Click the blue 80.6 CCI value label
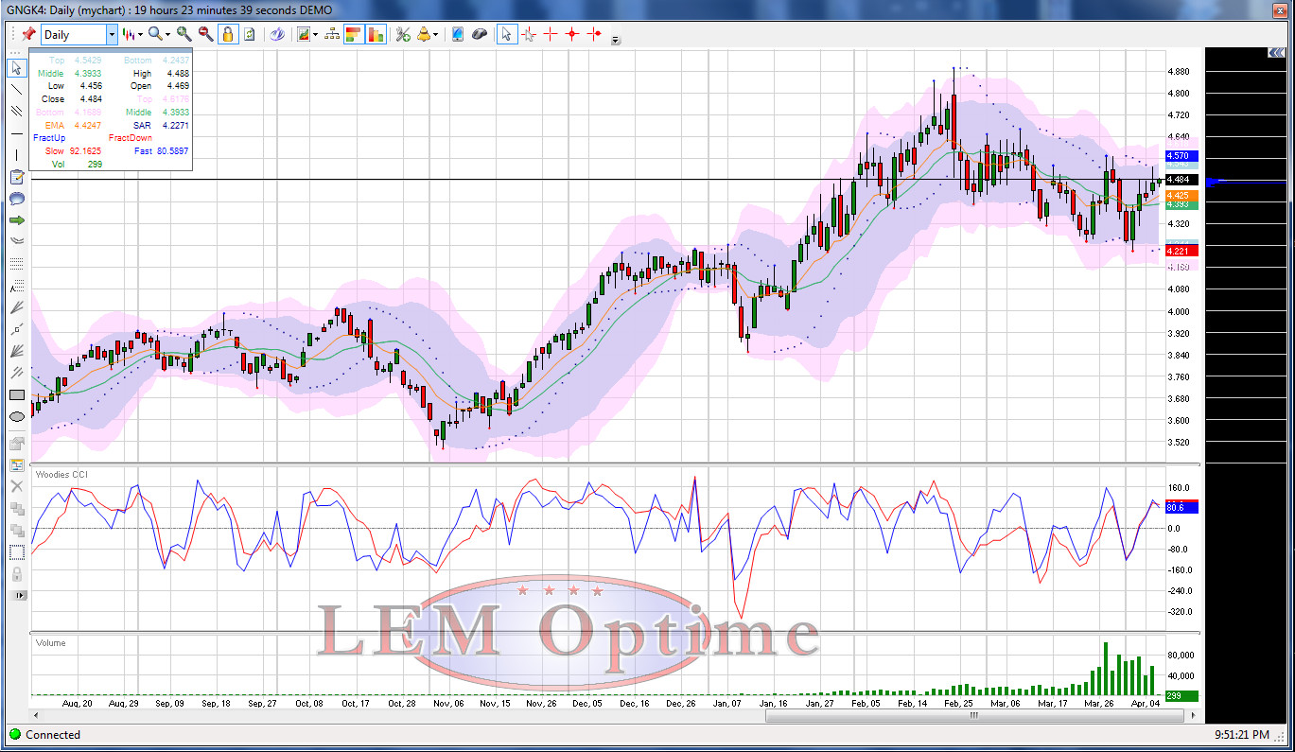Screen dimensions: 1295x752 tap(1182, 508)
